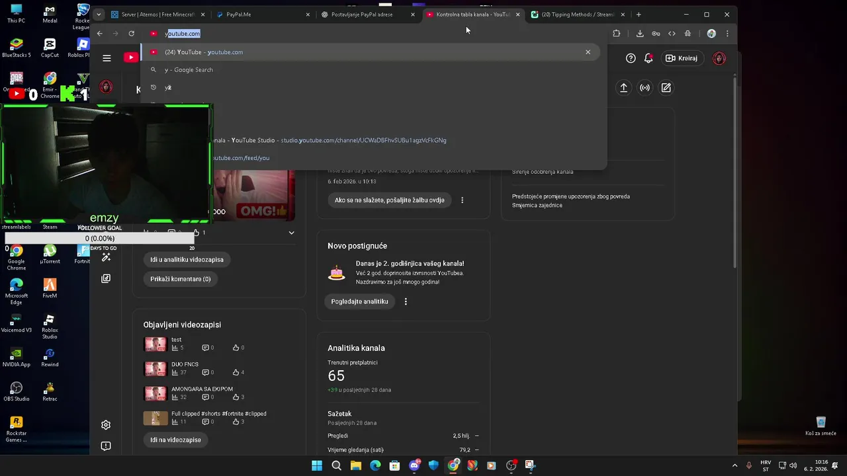Click 'Idi u analitiku videozapisa' button
The image size is (847, 476).
click(x=187, y=259)
